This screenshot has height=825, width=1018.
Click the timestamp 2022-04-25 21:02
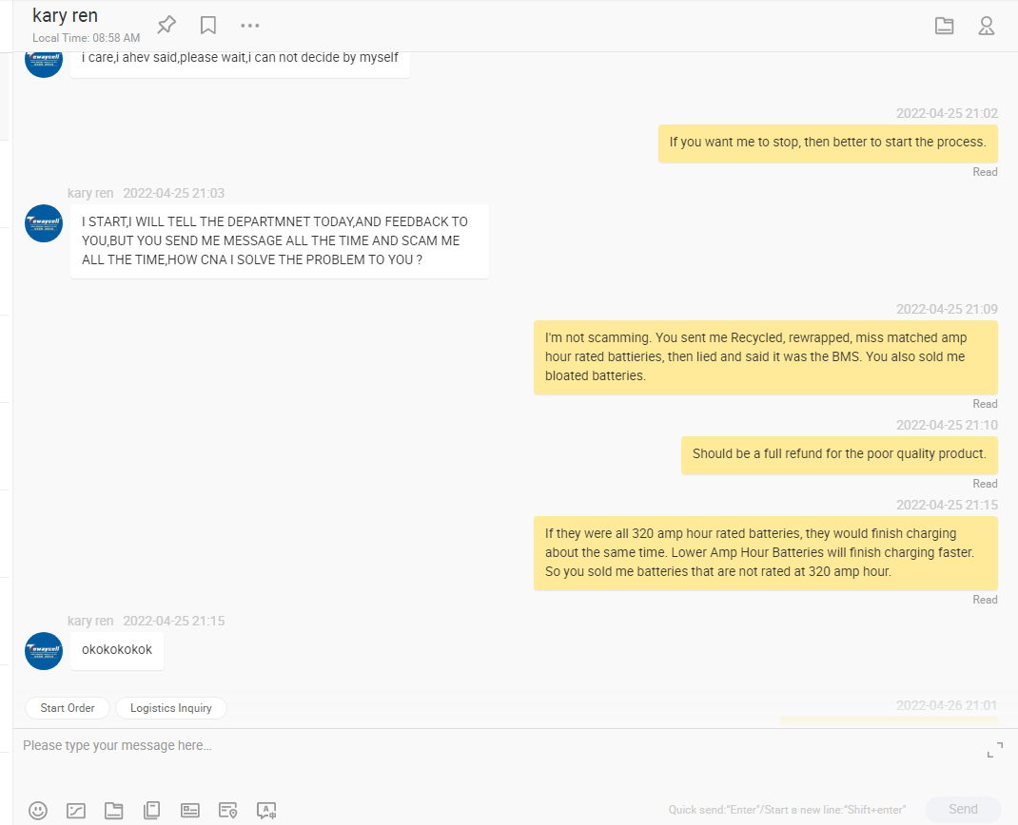[x=947, y=113]
